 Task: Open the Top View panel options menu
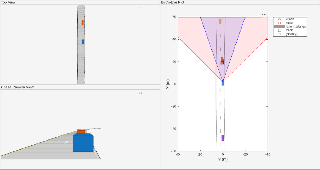coord(141,8)
